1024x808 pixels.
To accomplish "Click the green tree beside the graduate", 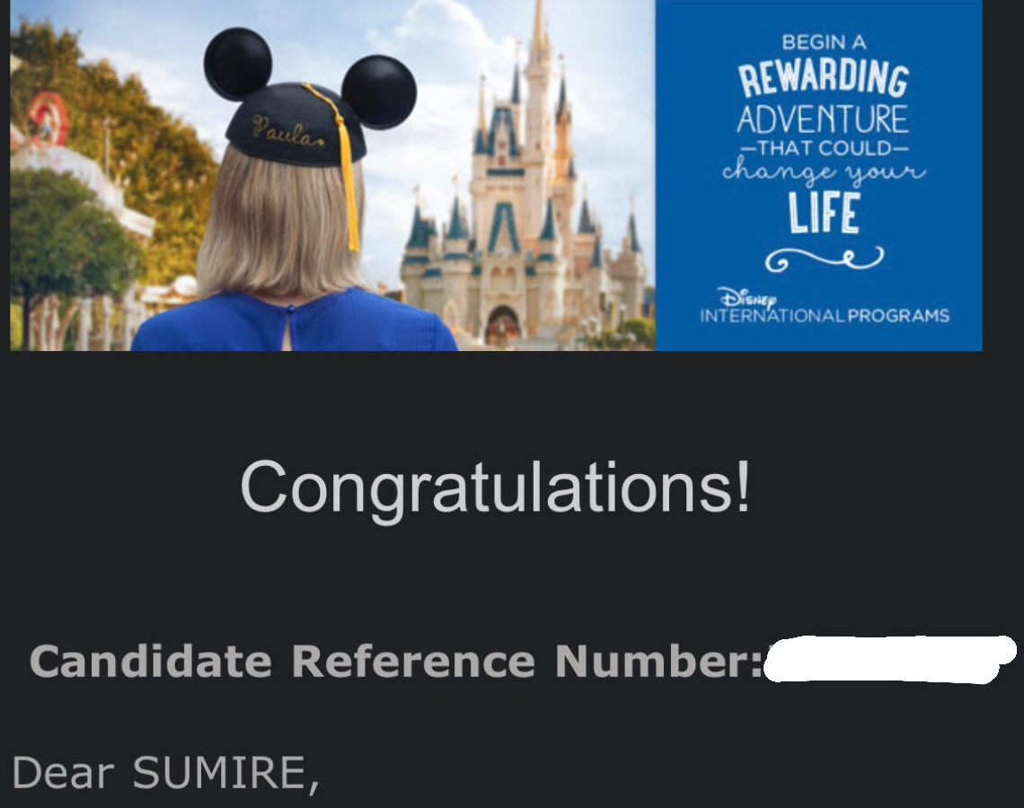I will 66,235.
